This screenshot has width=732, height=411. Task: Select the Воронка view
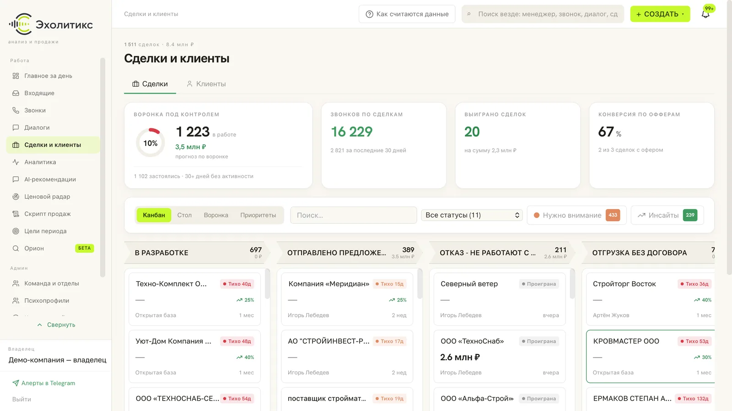click(216, 215)
